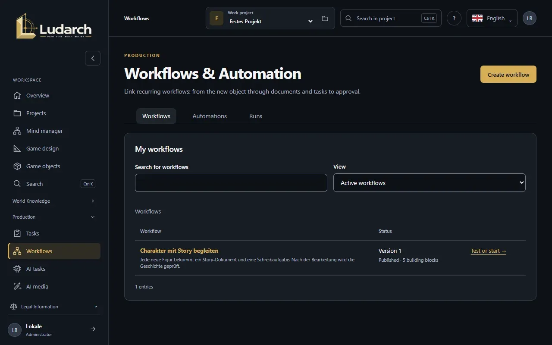The image size is (552, 345).
Task: Open AI media via its wand icon
Action: click(x=17, y=286)
